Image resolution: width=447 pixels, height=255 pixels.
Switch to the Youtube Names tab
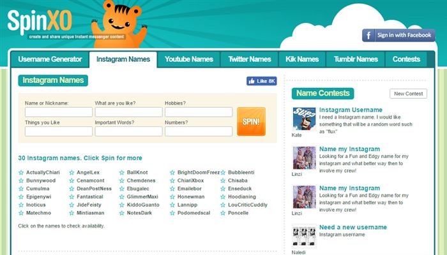(189, 59)
